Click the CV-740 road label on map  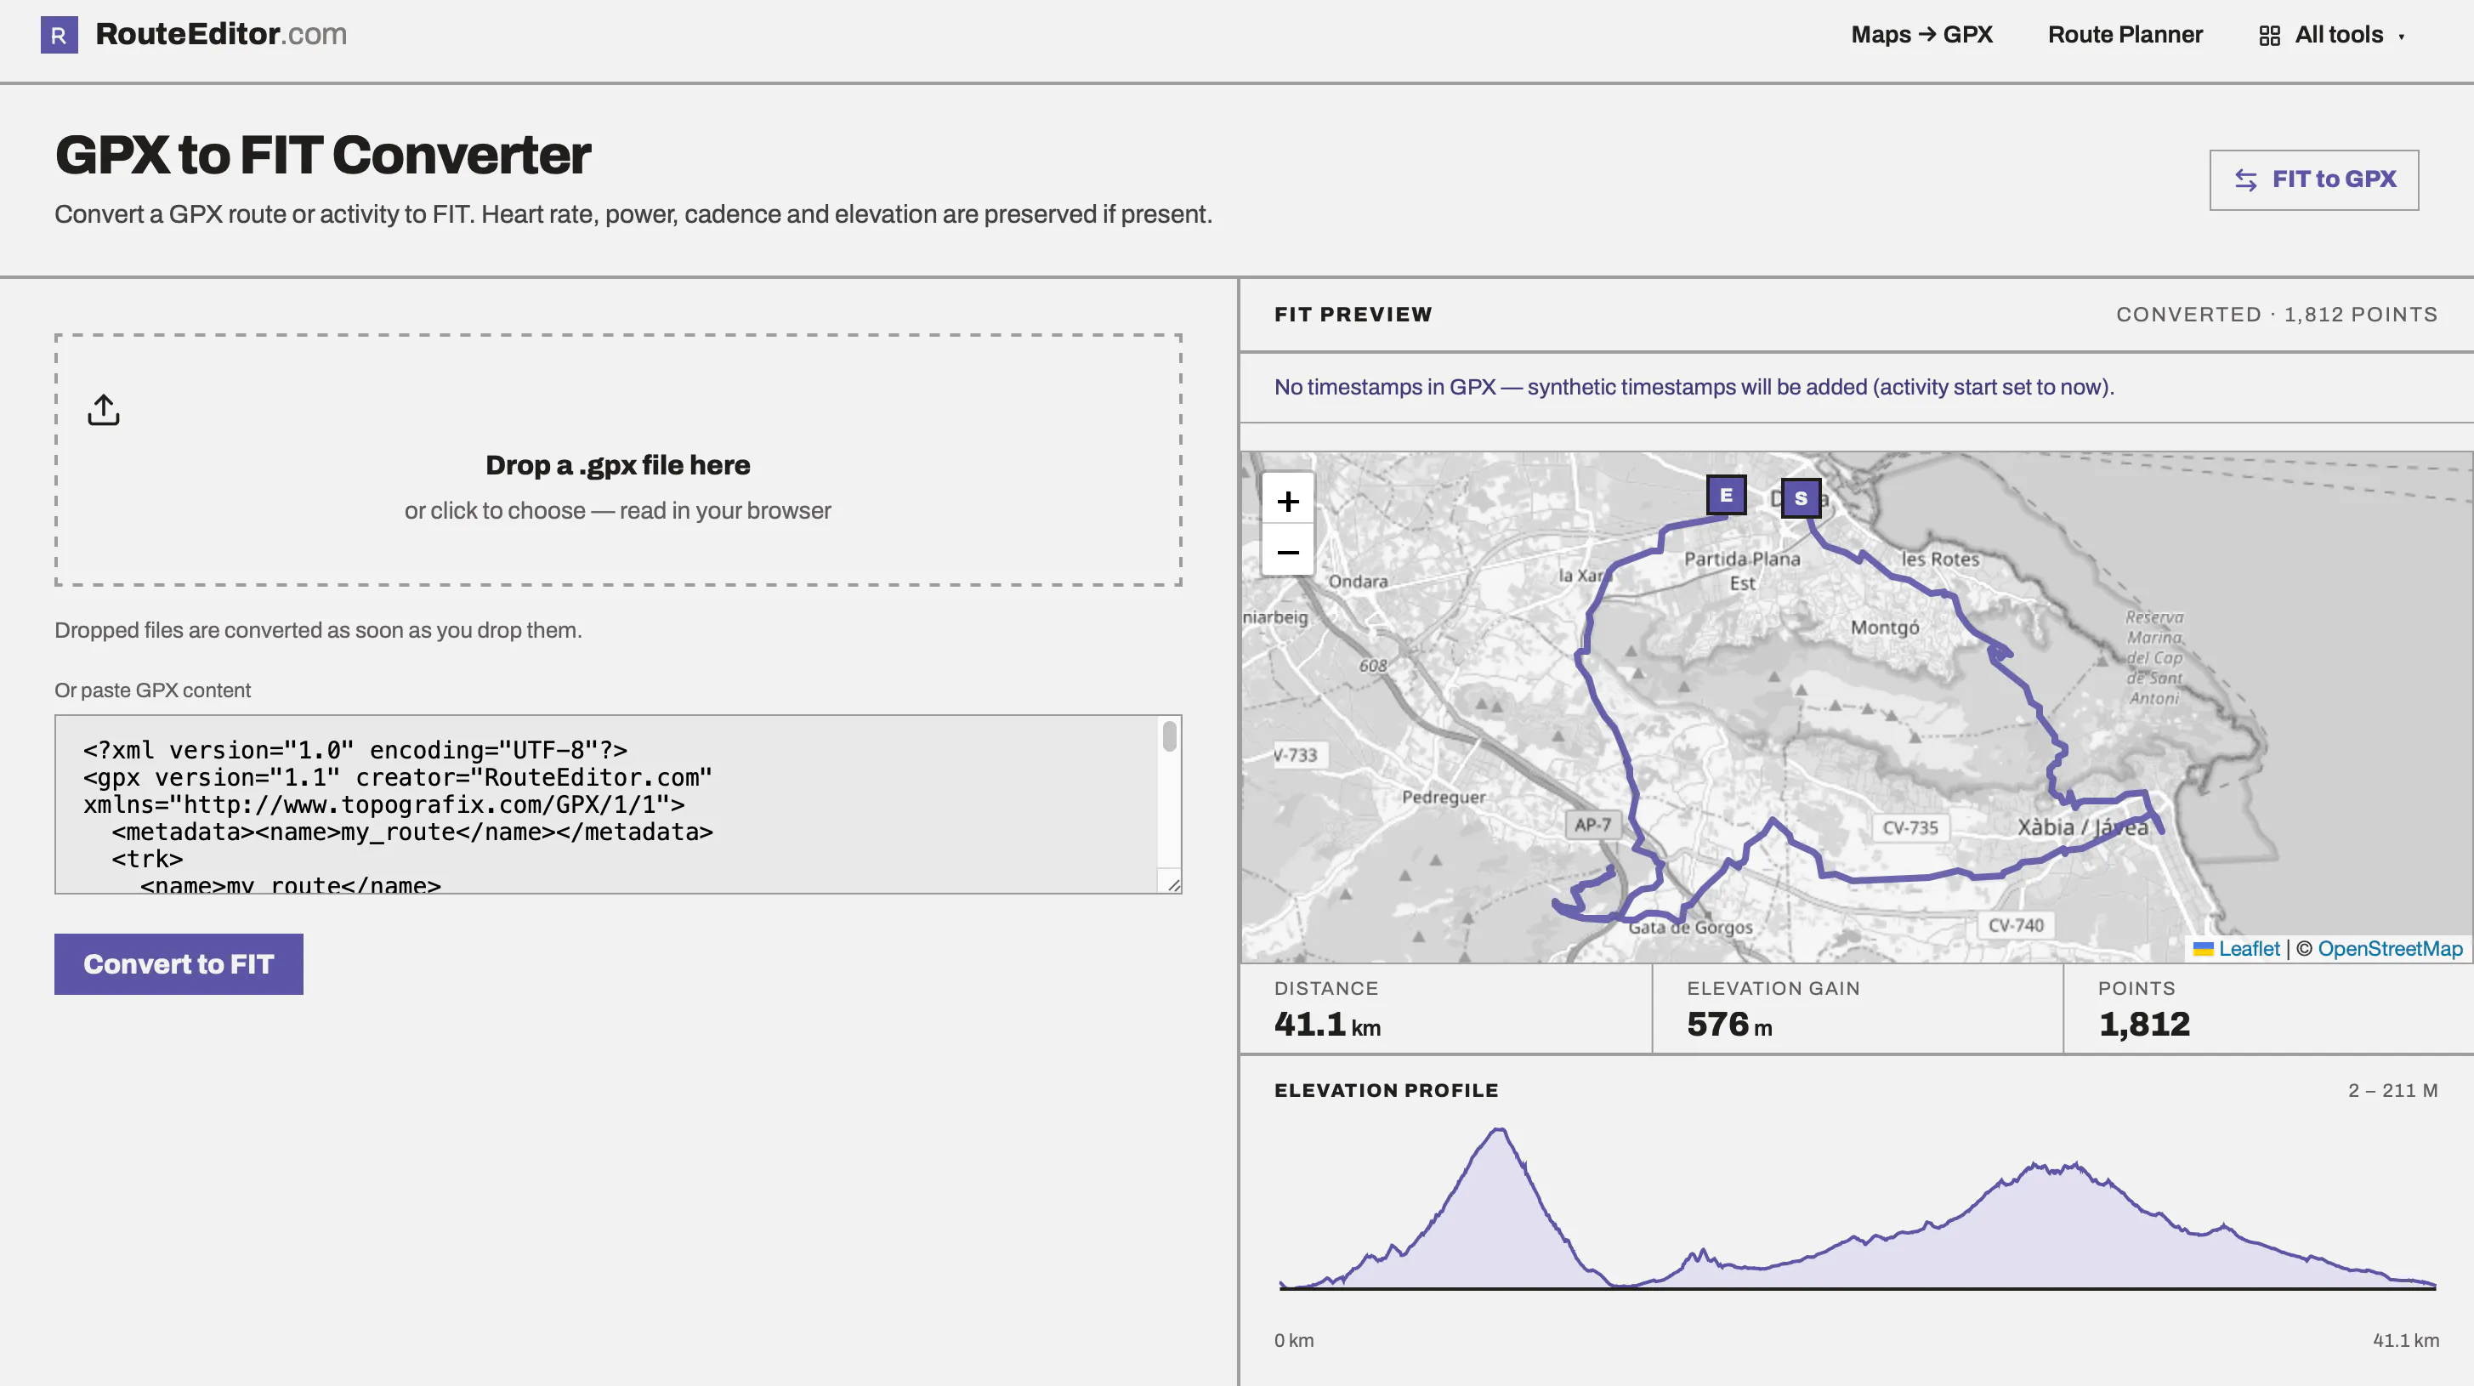coord(2015,926)
